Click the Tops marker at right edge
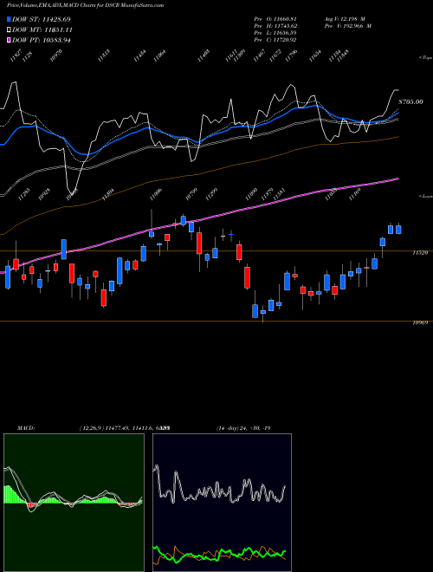Screen dimensions: 433x572 pos(425,58)
